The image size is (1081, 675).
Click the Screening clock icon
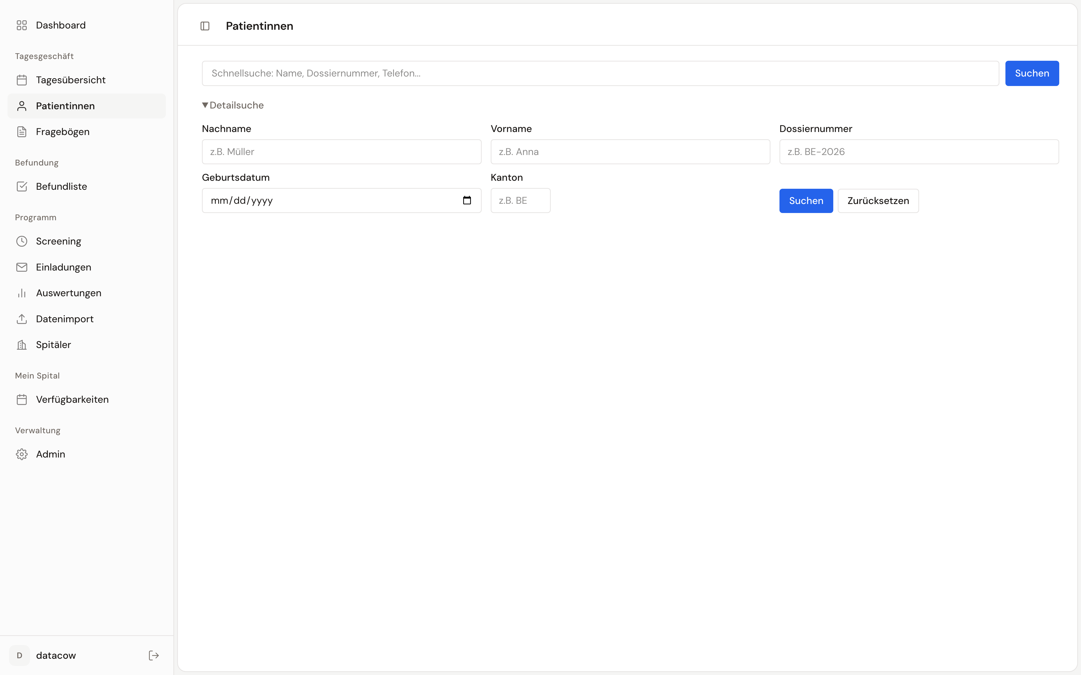point(22,241)
